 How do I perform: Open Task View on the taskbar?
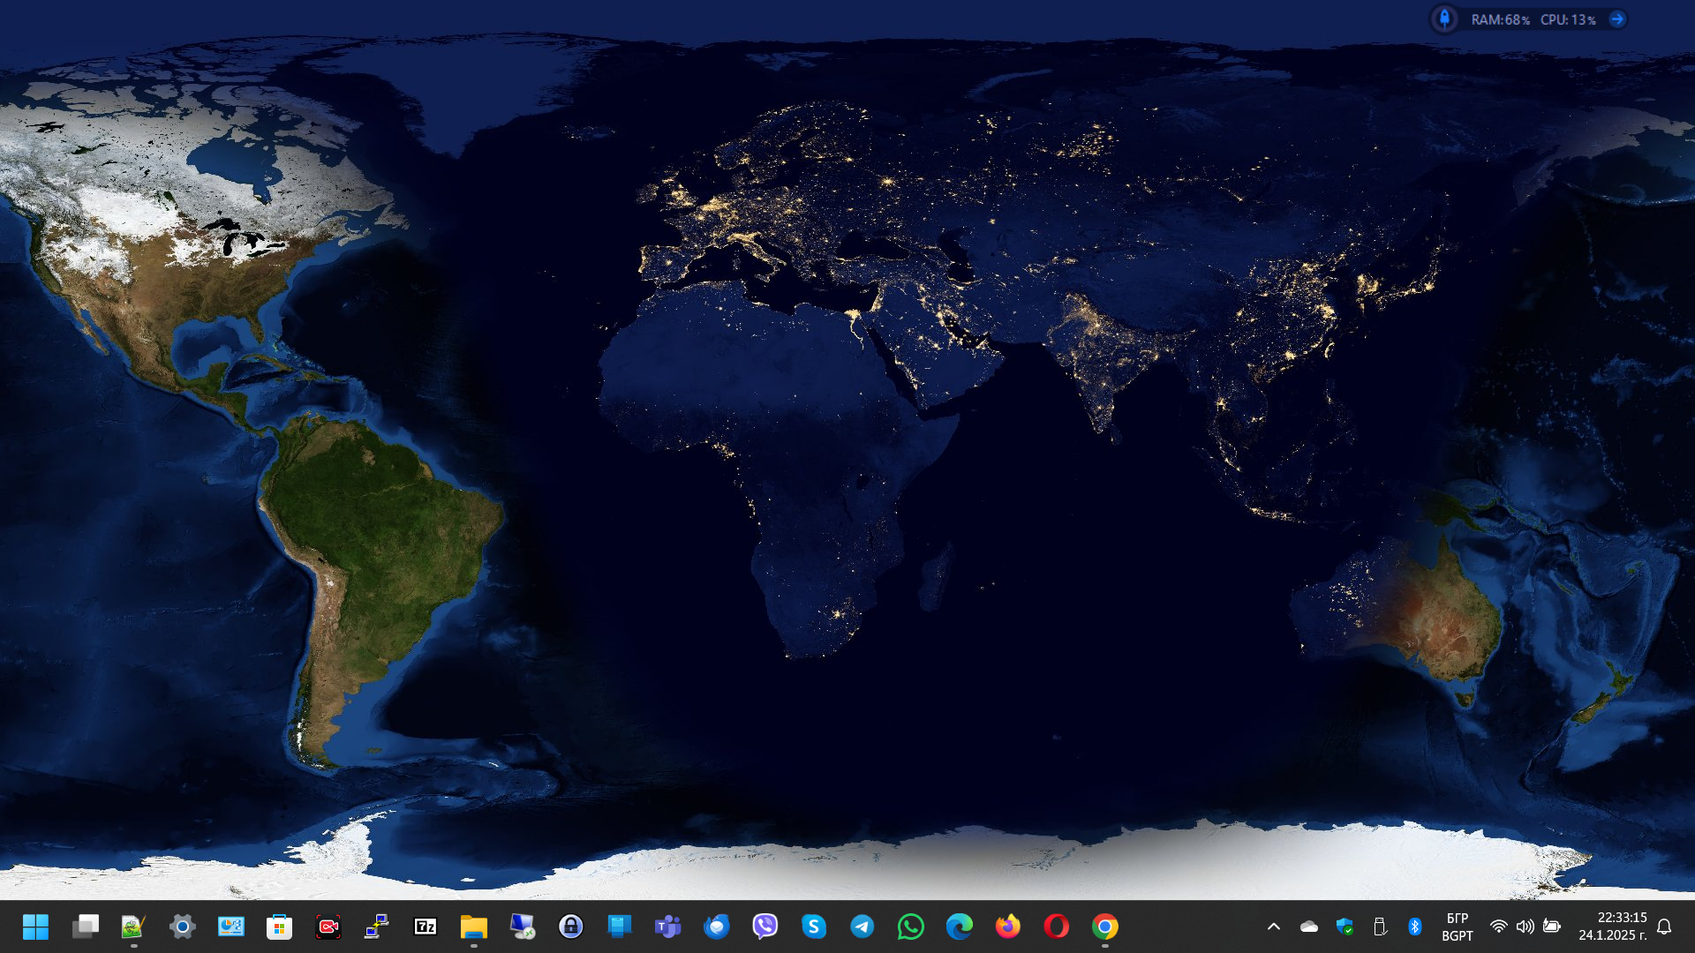click(x=86, y=927)
